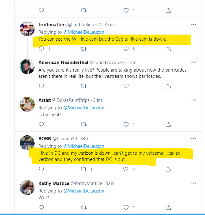This screenshot has height=215, width=205.
Task: Like the topmost tweet with 1 like
Action: tap(126, 10)
